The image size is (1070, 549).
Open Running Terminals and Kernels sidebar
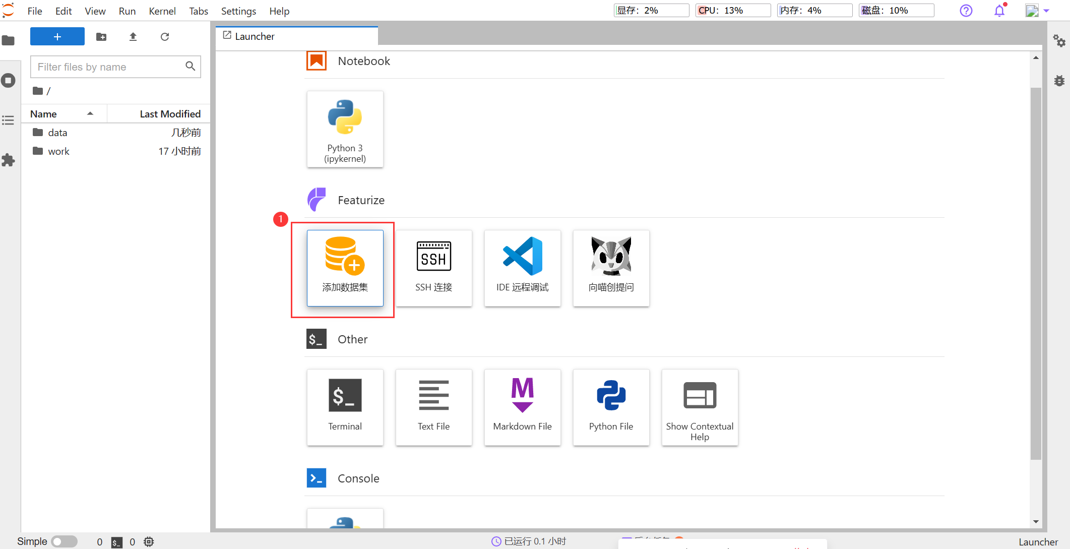click(9, 81)
